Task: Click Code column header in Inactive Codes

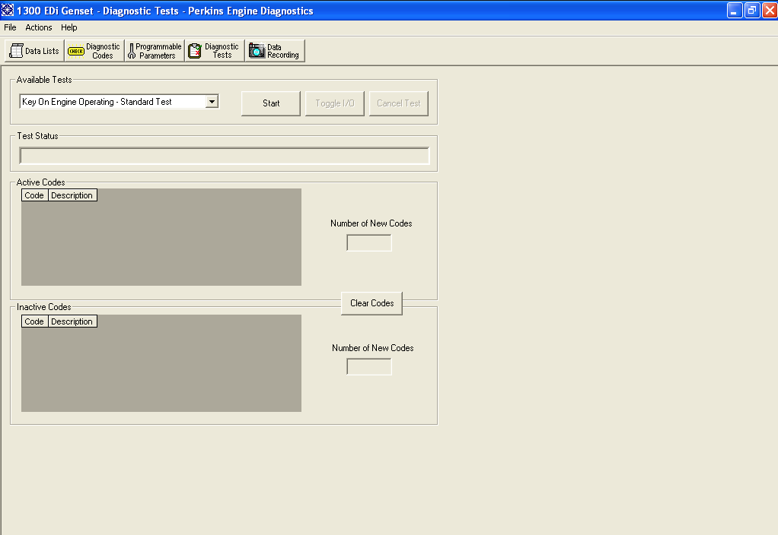Action: pos(35,321)
